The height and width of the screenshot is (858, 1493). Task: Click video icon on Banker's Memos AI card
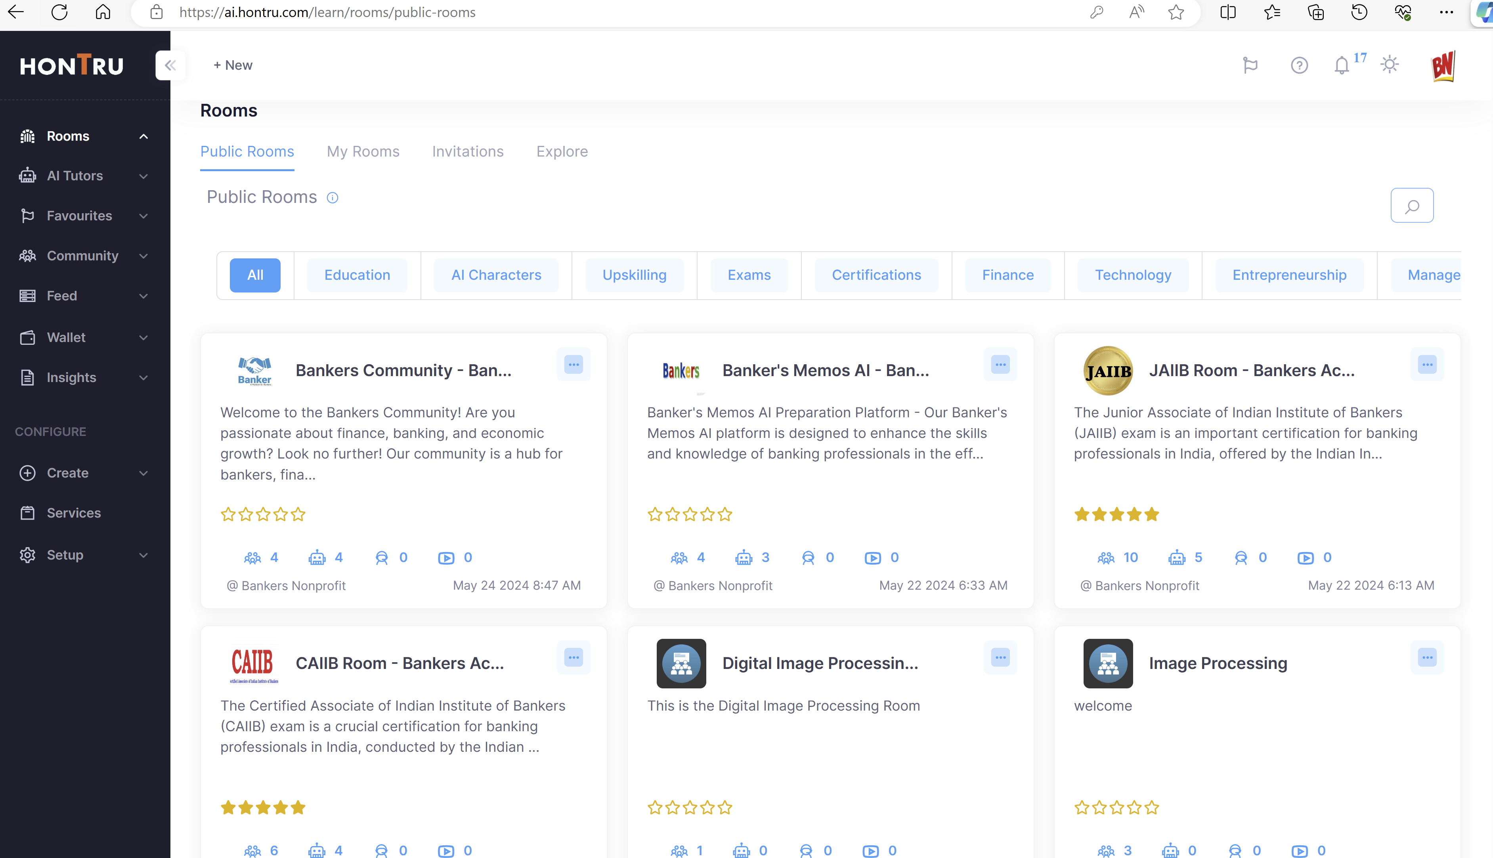pos(873,558)
